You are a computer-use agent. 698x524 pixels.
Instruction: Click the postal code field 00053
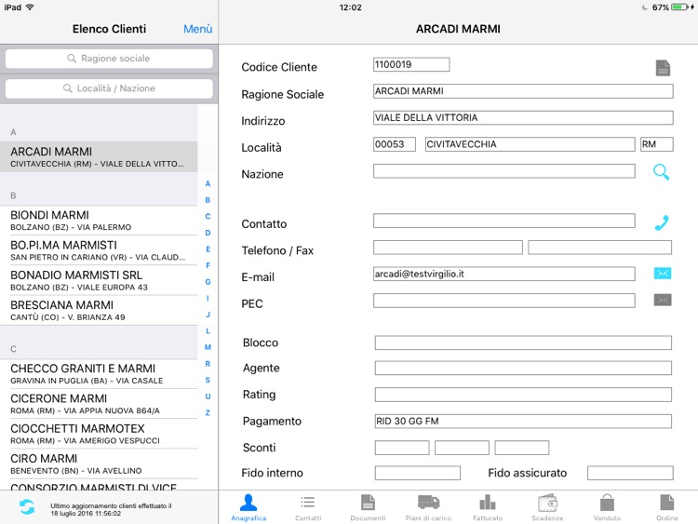[x=395, y=144]
